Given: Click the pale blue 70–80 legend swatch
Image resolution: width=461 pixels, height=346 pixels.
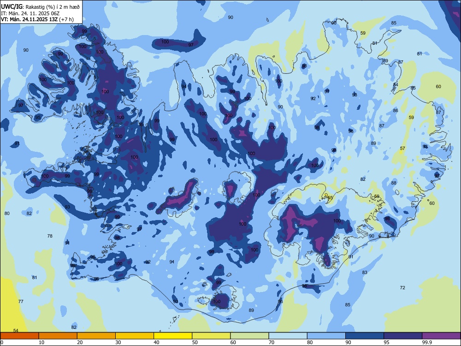Looking at the screenshot, I should pyautogui.click(x=288, y=336).
